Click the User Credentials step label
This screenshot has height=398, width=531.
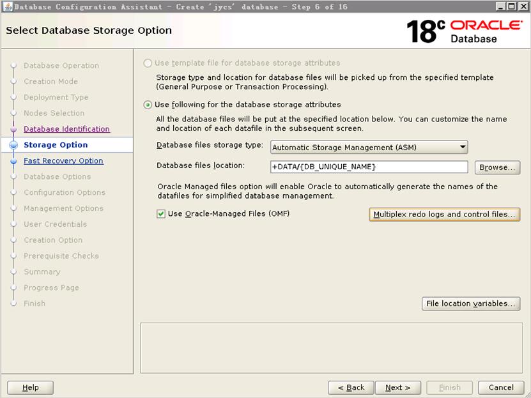[55, 224]
